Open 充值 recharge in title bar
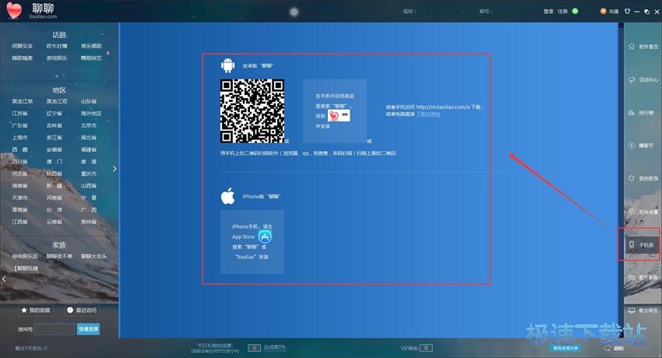The image size is (662, 358). click(609, 12)
